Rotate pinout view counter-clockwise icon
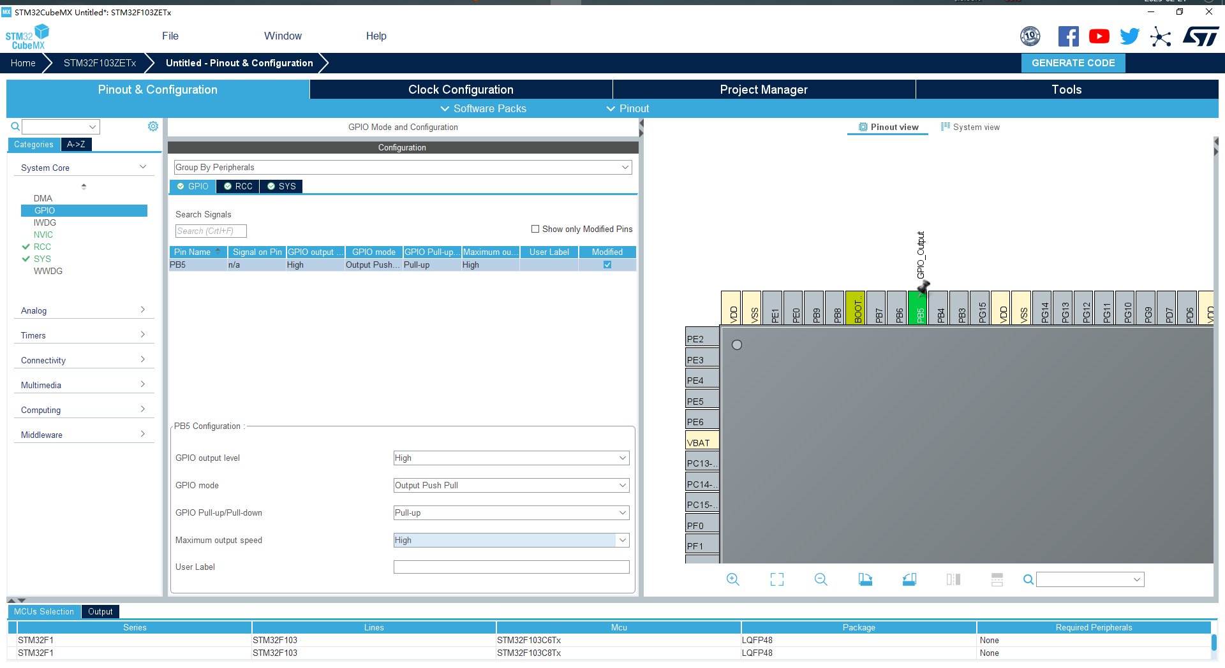Screen dimensions: 1225x668 point(909,579)
